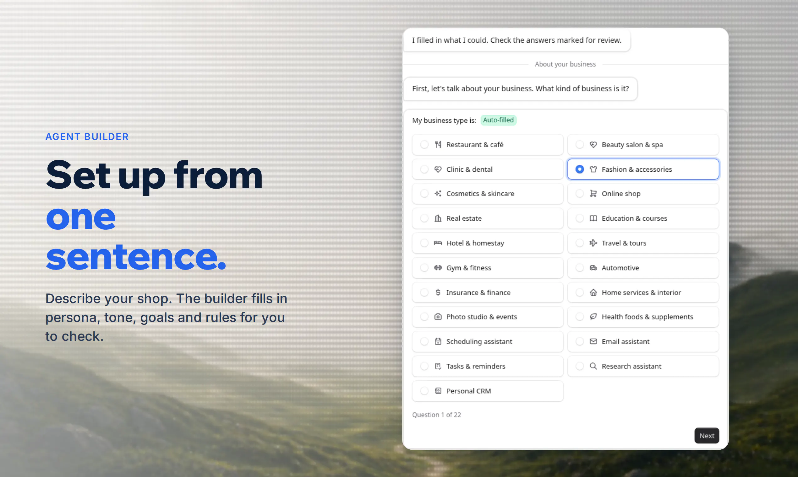Click the 'Hotel & homestay' label
The width and height of the screenshot is (798, 477).
(475, 243)
